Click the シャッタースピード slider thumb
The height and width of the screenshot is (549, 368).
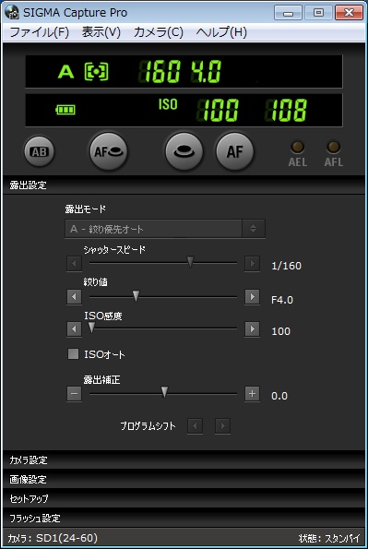pos(190,261)
